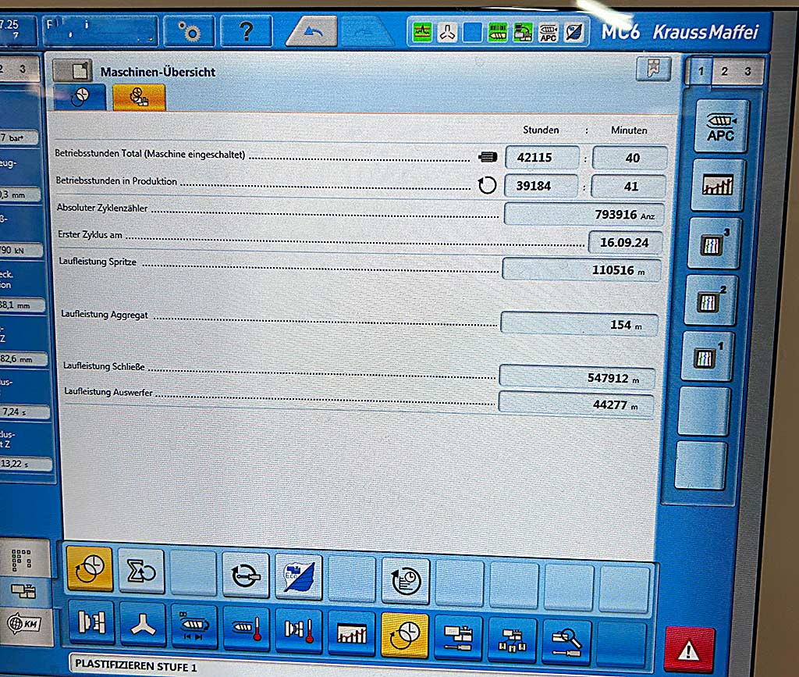The width and height of the screenshot is (799, 677).
Task: Click the minutes field showing 40
Action: pos(630,158)
